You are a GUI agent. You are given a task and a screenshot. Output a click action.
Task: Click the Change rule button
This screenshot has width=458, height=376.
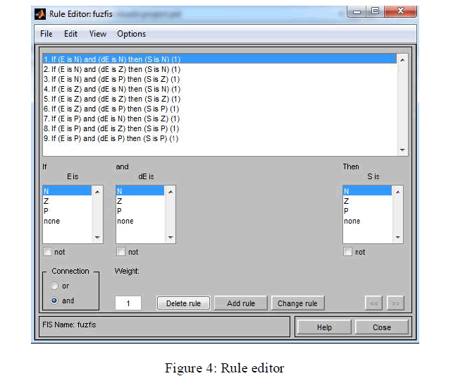297,303
